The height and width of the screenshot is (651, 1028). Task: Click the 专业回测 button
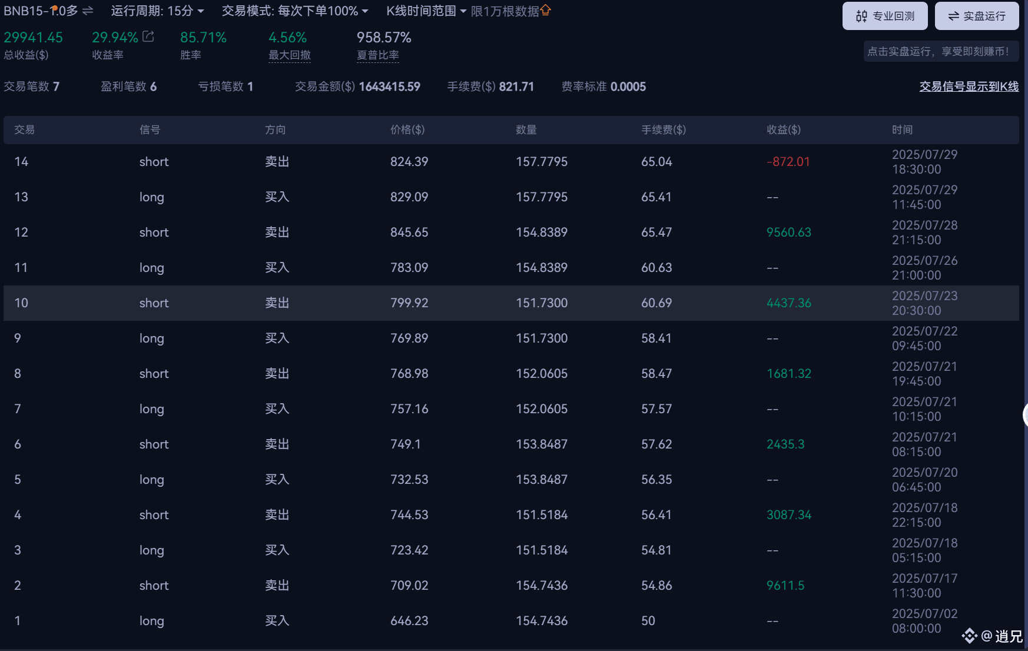(x=885, y=16)
